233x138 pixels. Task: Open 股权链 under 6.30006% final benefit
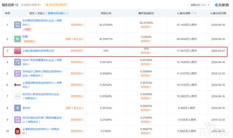click(146, 76)
